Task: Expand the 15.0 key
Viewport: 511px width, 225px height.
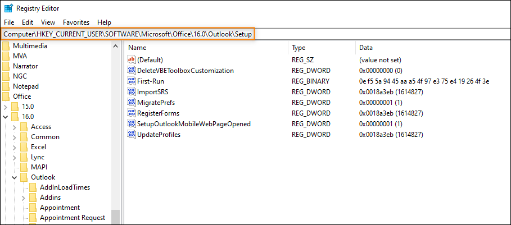Action: [x=6, y=106]
